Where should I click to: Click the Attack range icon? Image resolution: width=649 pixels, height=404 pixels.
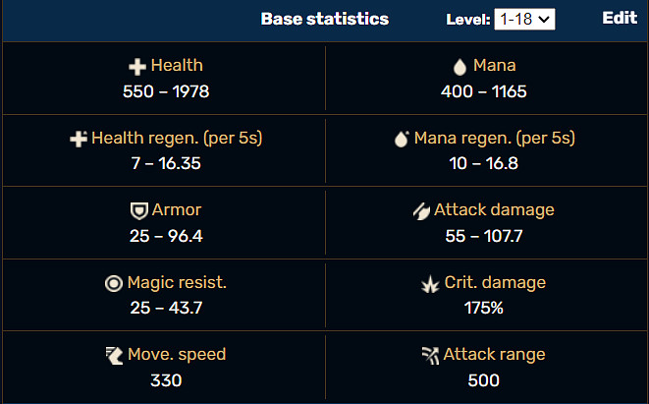429,355
